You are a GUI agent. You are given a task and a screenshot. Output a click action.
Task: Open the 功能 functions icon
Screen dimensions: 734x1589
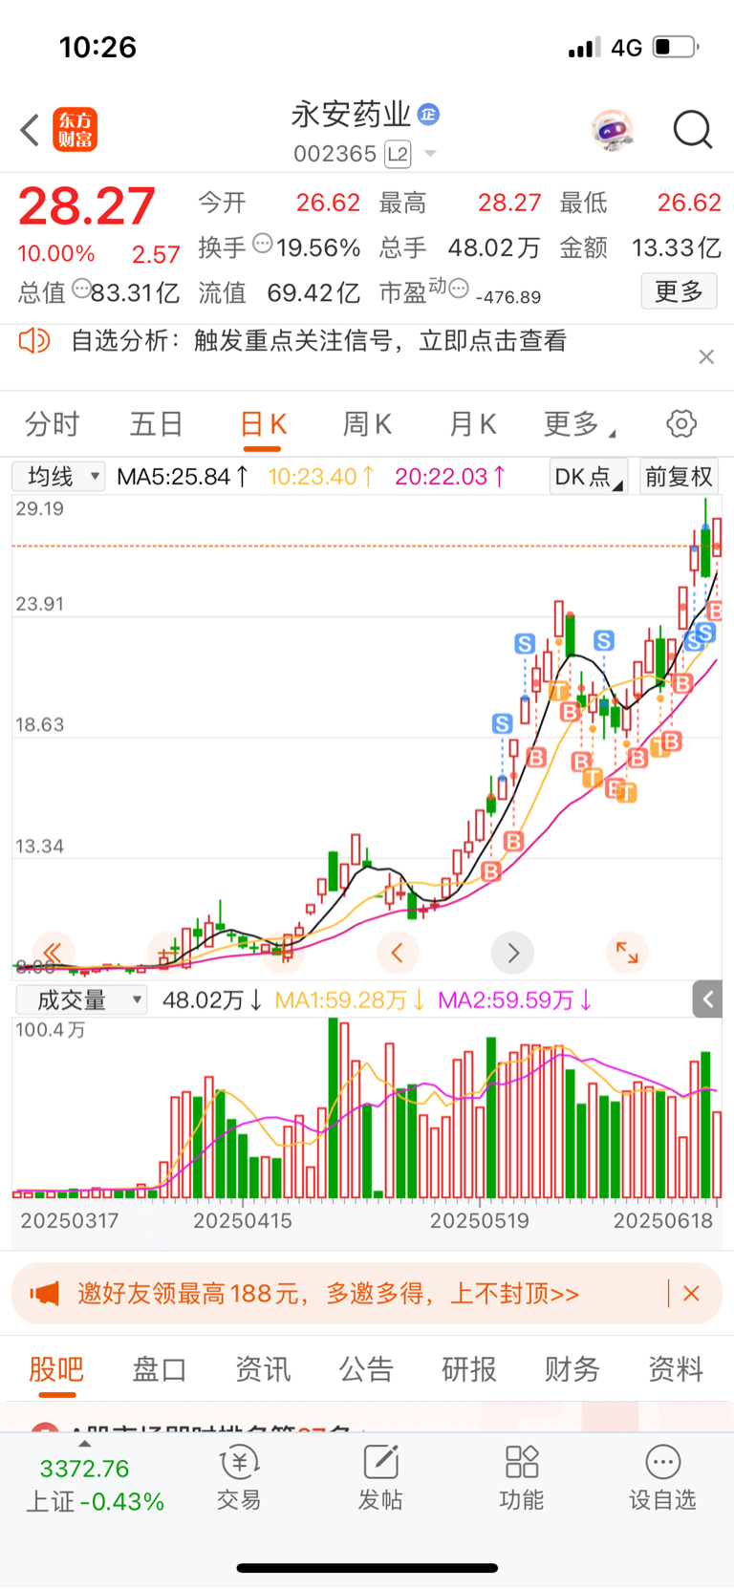click(522, 1478)
